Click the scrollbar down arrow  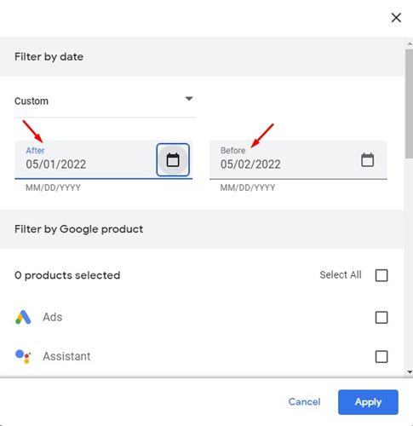coord(410,372)
